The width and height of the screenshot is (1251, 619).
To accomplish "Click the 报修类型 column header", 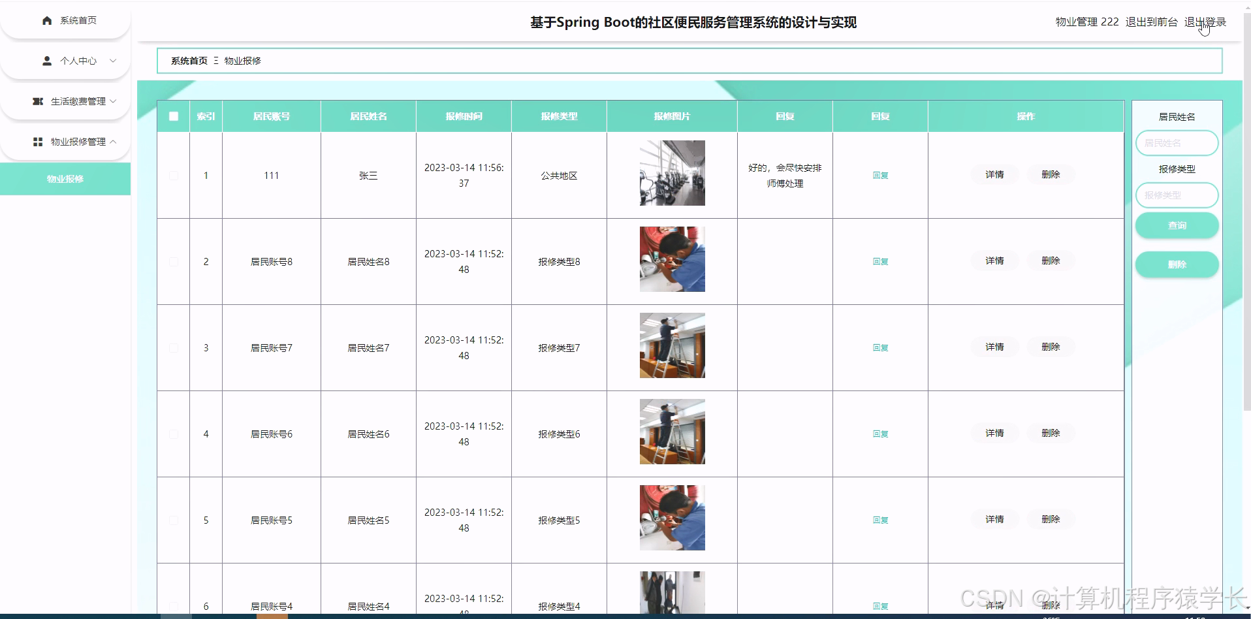I will tap(559, 116).
